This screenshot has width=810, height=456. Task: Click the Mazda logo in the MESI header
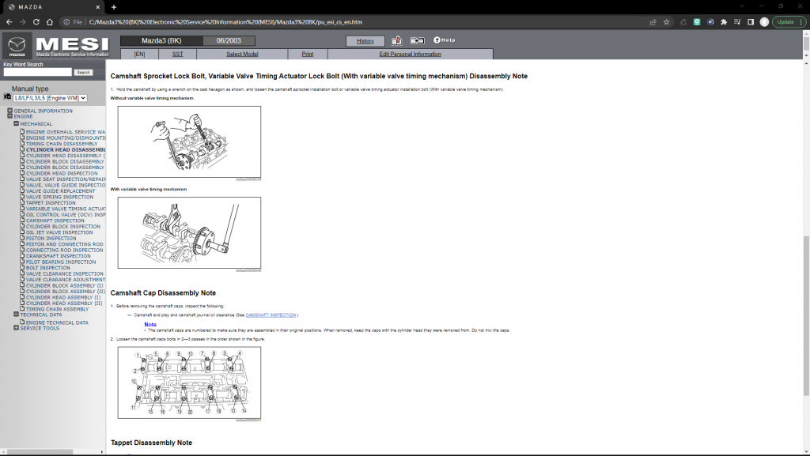(17, 46)
